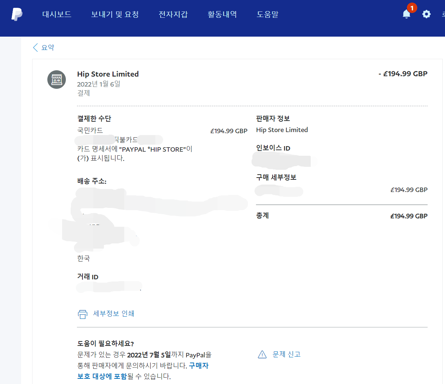
Task: Click the 판매자 정보 heading
Action: point(273,118)
